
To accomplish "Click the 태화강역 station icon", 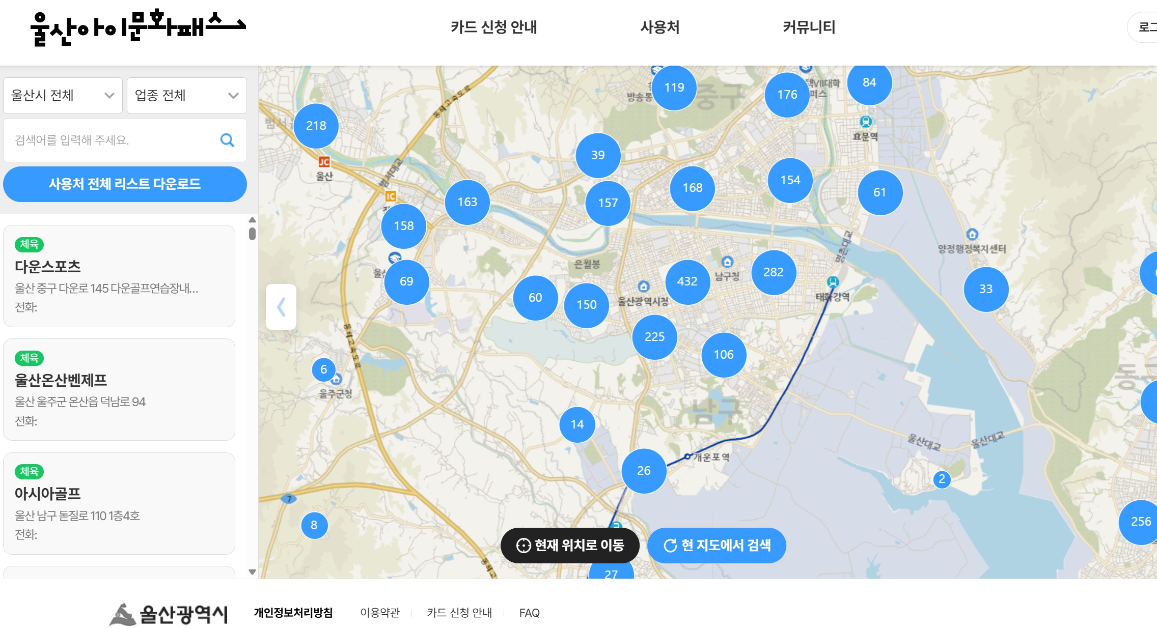I will (x=833, y=282).
